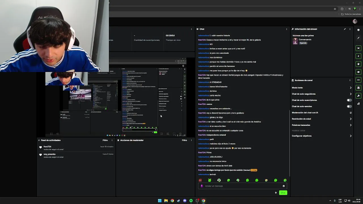Open Información del stream panel options menu
This screenshot has height=204, width=363.
point(350,29)
